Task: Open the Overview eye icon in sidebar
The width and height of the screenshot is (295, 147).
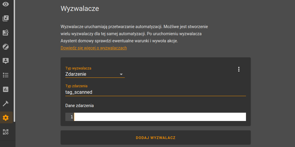Action: coord(6,4)
